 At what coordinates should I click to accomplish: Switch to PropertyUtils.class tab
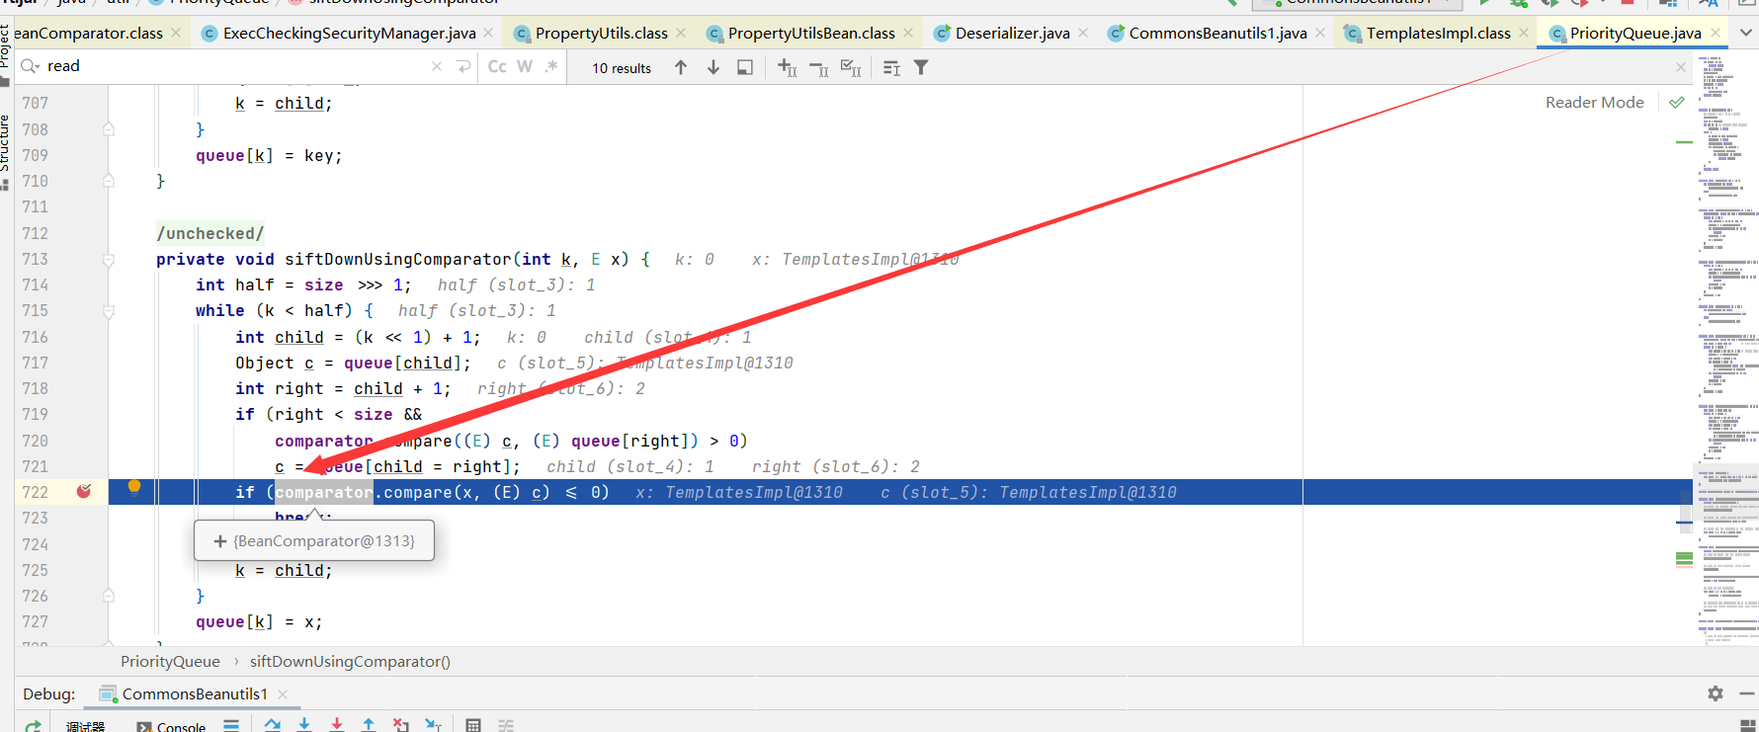[x=601, y=33]
